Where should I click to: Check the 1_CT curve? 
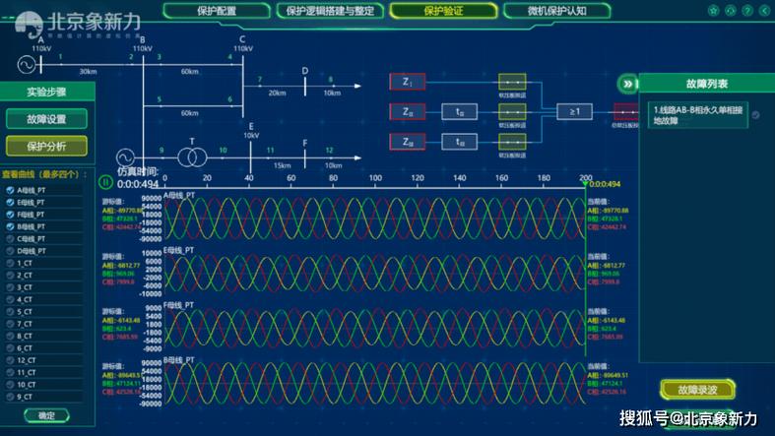tap(10, 263)
